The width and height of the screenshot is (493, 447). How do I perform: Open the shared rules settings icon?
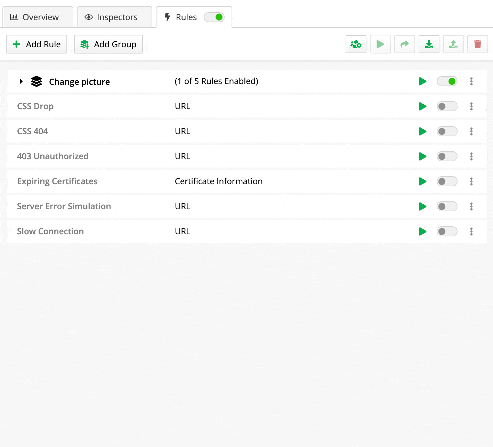point(356,44)
